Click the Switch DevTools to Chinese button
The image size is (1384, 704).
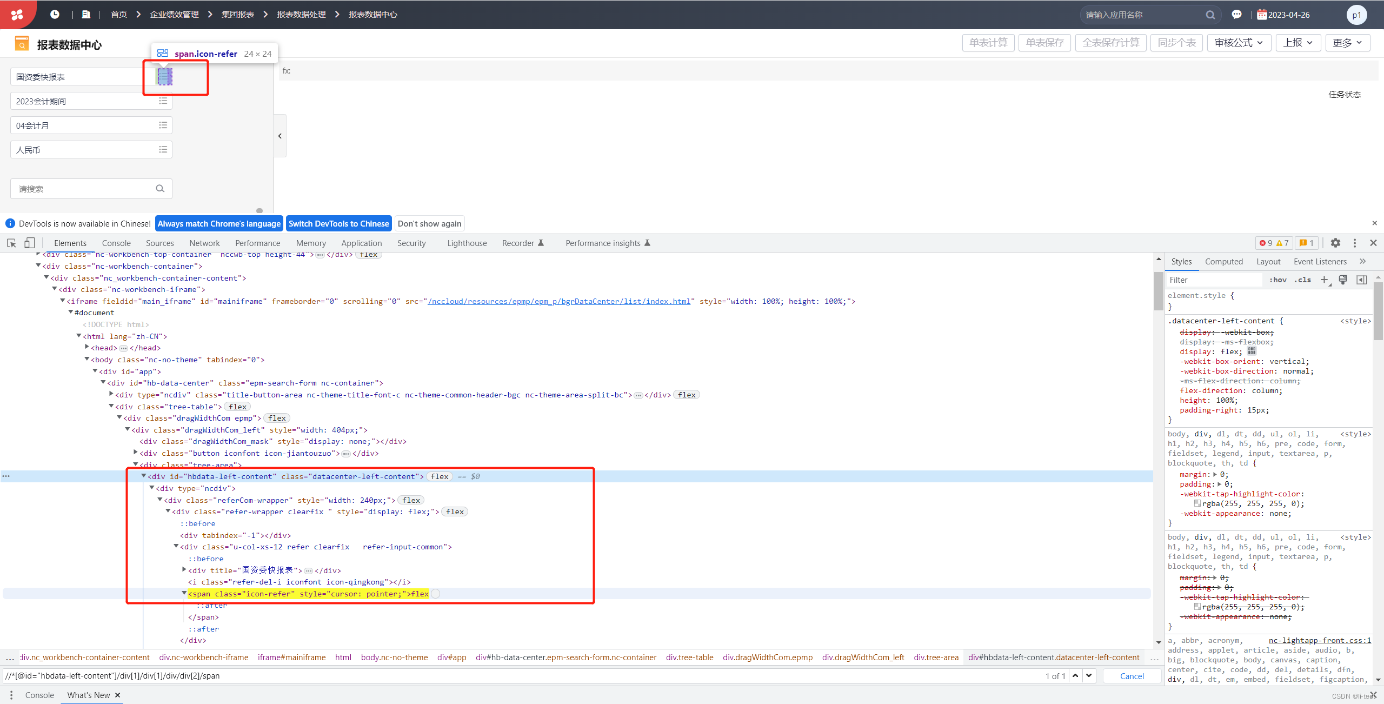point(339,223)
